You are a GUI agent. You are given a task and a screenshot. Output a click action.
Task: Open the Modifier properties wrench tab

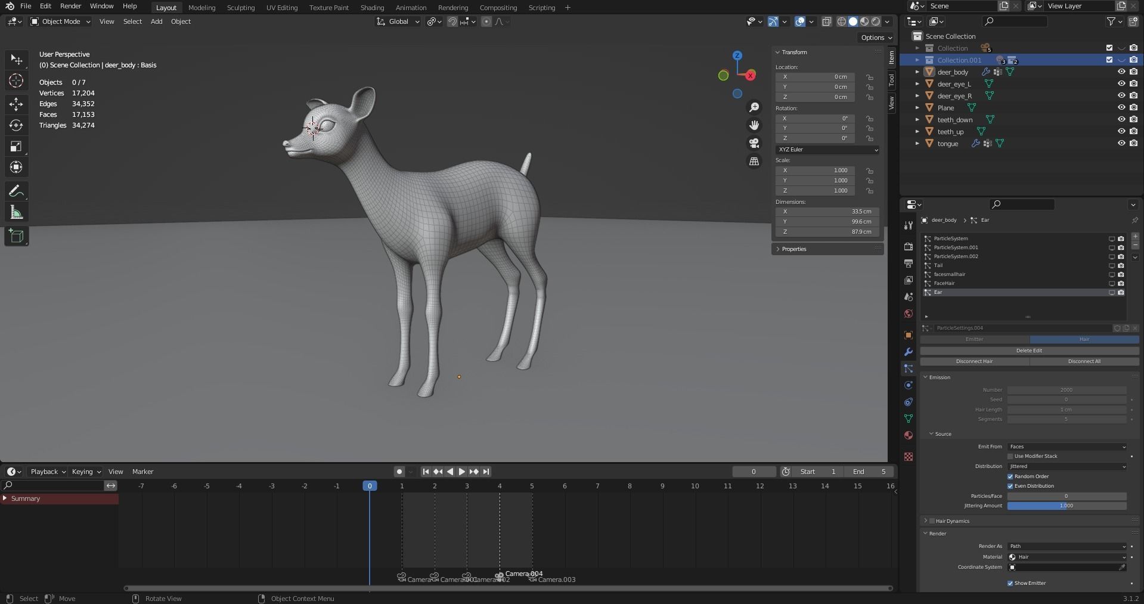coord(909,352)
